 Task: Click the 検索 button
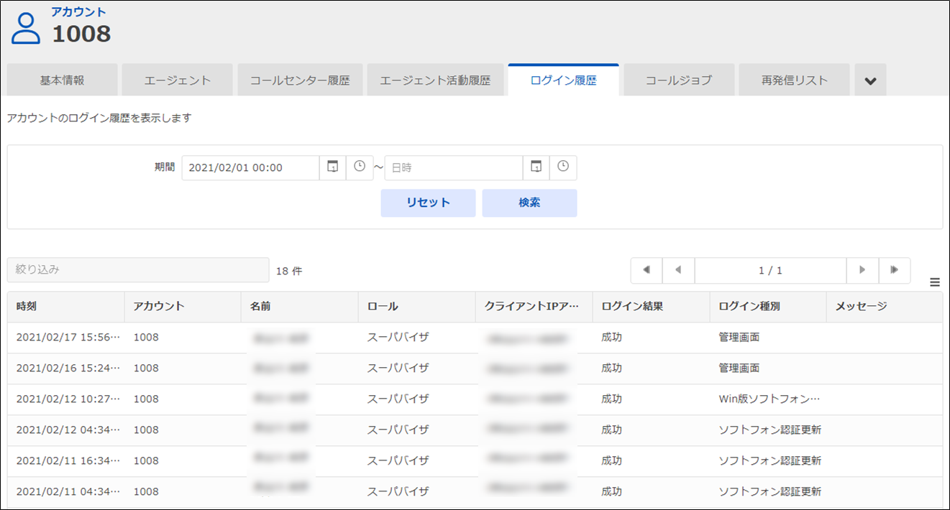click(529, 203)
